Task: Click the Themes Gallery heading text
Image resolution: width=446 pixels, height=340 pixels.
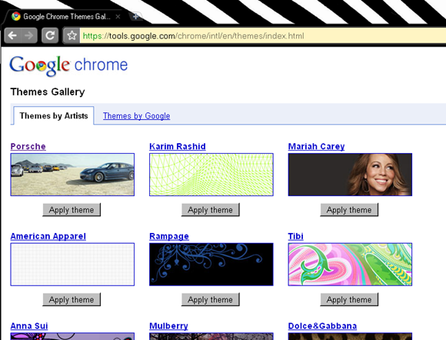Action: pos(48,92)
